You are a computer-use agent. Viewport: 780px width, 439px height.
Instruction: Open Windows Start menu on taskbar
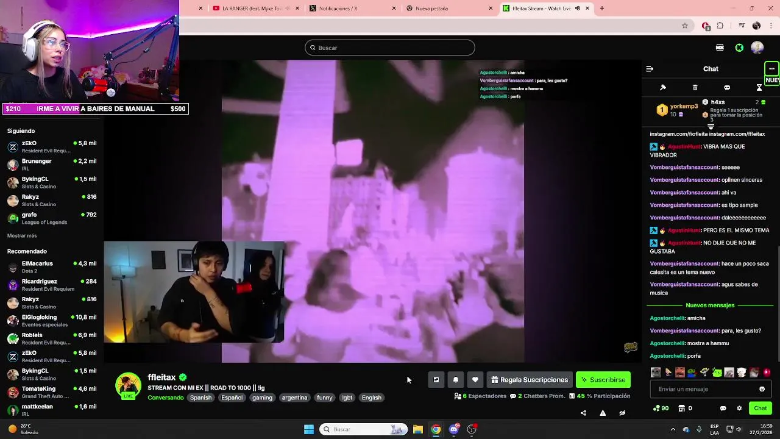click(309, 429)
